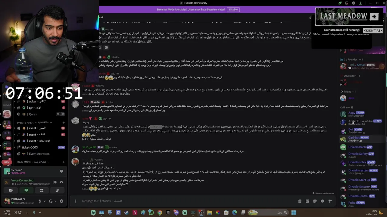Open the Fizbo member profile
The image size is (387, 217).
(x=361, y=204)
